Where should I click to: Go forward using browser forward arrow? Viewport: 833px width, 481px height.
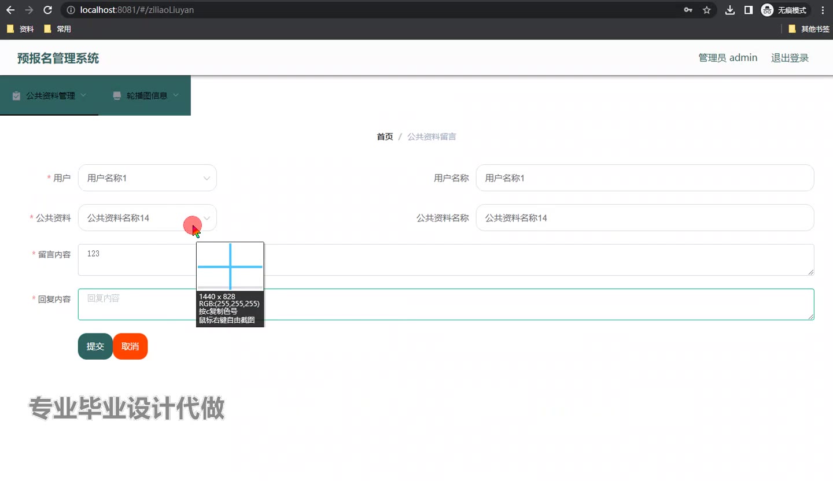coord(29,10)
